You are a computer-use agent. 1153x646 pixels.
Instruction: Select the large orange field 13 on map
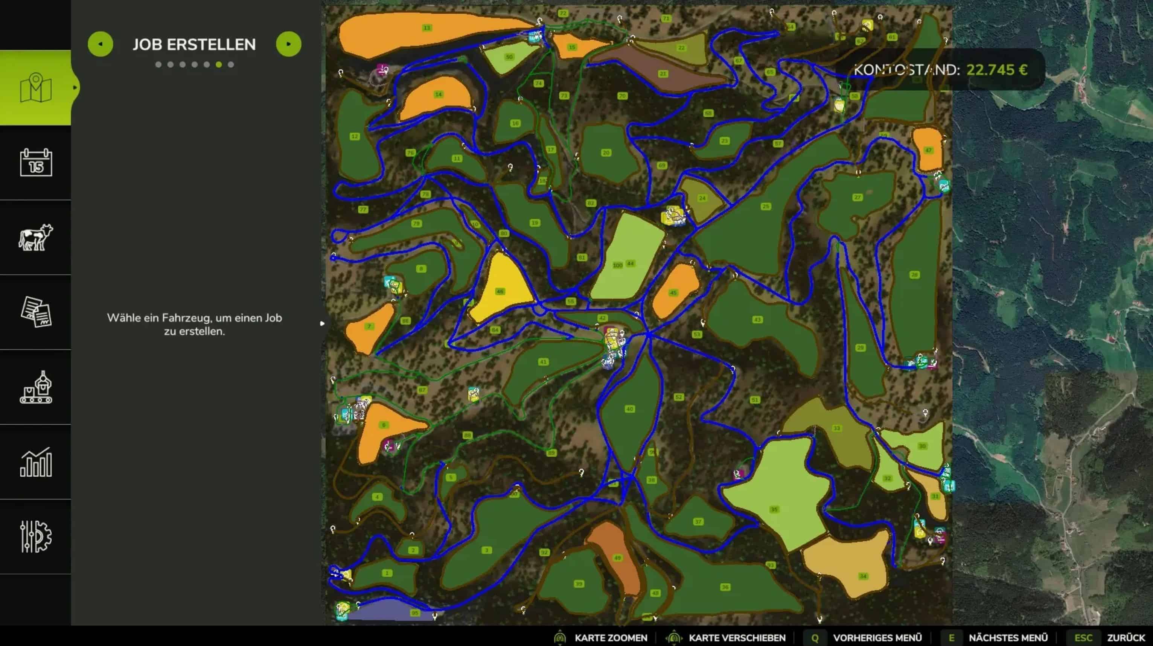426,28
